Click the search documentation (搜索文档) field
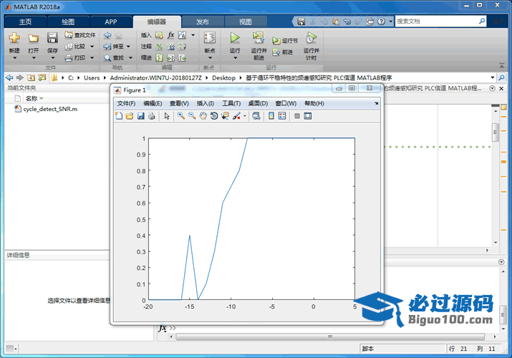512x358 pixels. [437, 21]
